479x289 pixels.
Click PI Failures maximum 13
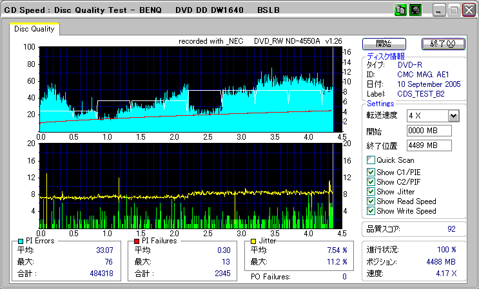[x=226, y=262]
